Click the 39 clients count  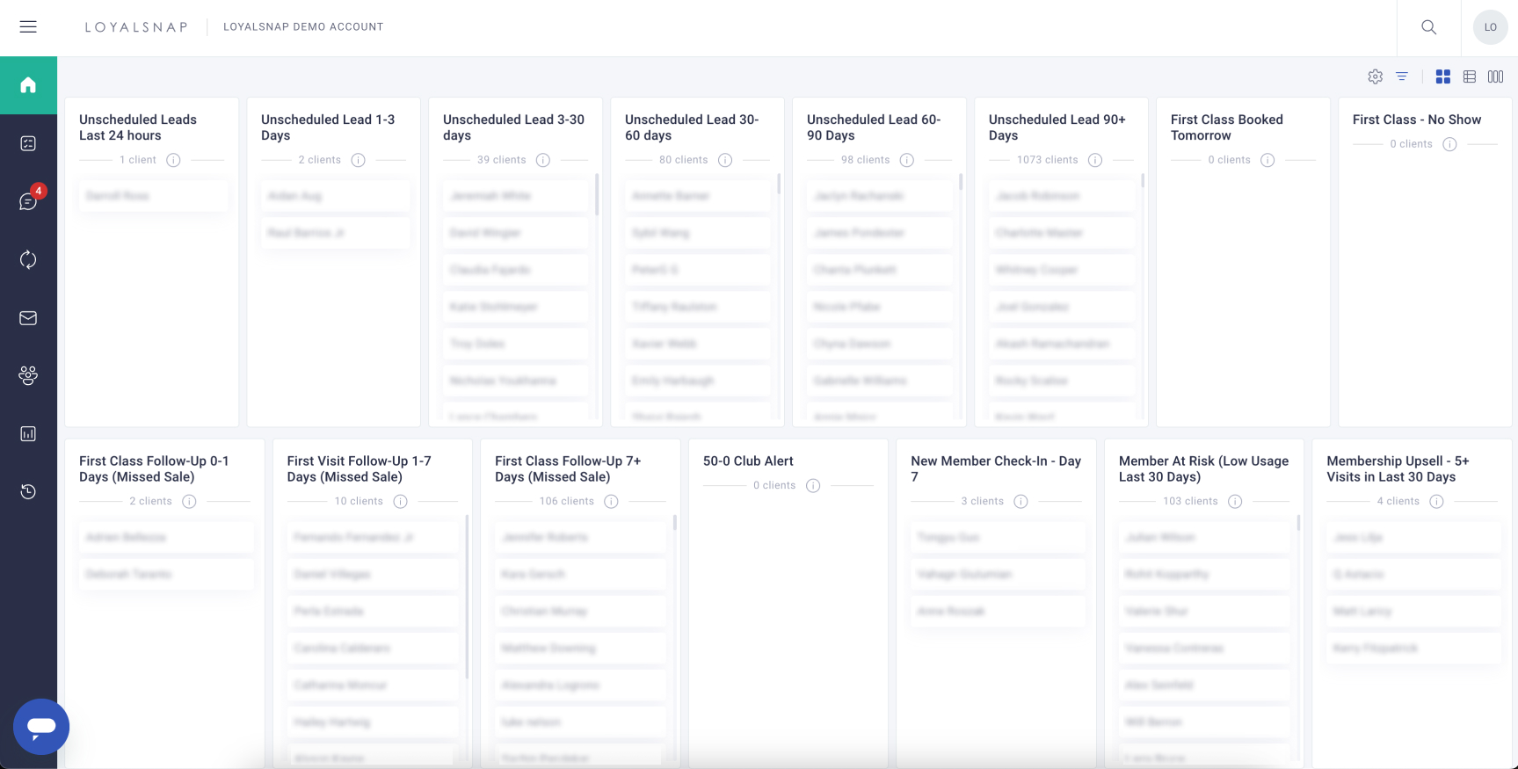click(501, 160)
